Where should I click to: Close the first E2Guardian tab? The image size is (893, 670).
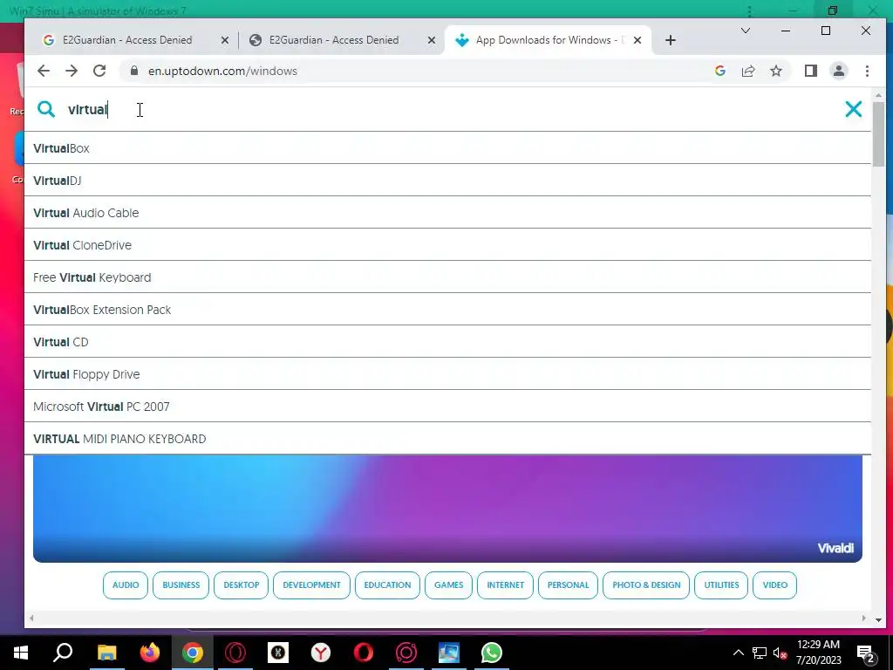pos(225,40)
